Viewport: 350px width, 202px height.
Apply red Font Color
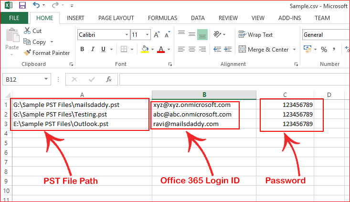coord(161,49)
